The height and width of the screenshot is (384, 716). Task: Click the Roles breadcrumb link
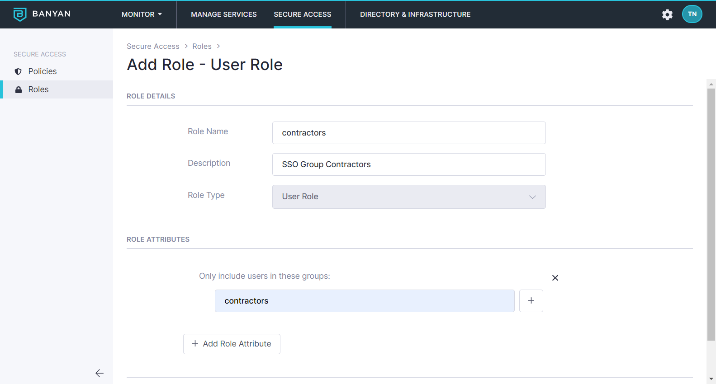pyautogui.click(x=202, y=46)
